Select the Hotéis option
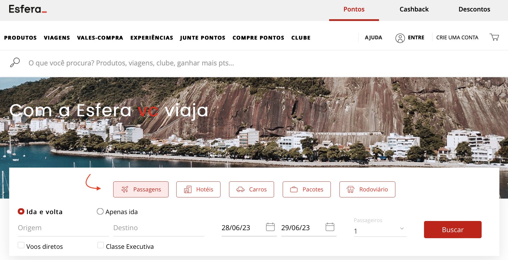Image resolution: width=508 pixels, height=260 pixels. click(x=198, y=189)
